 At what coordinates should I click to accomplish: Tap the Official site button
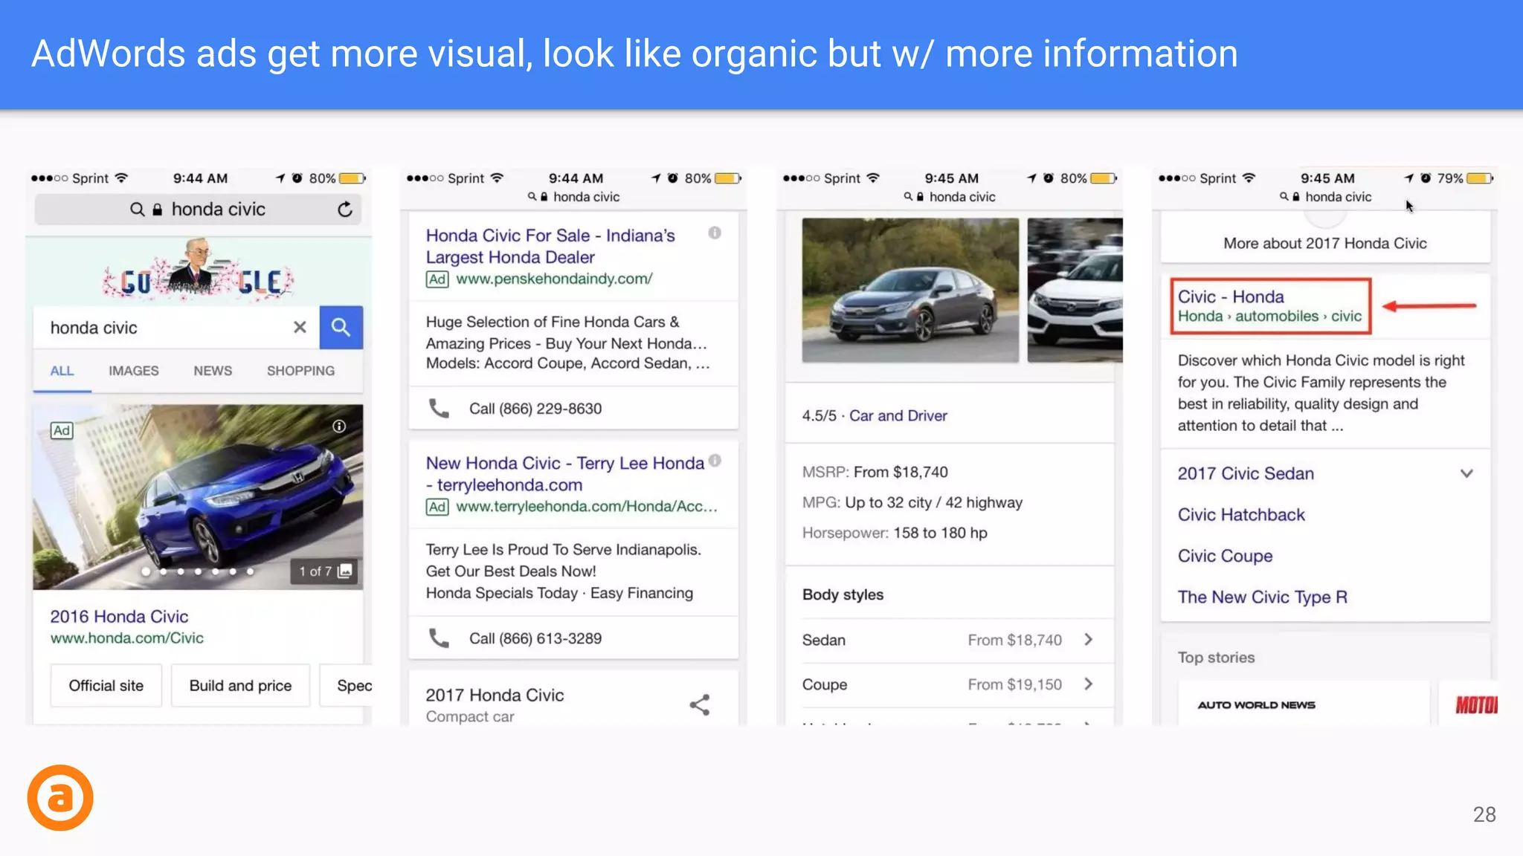click(x=106, y=685)
